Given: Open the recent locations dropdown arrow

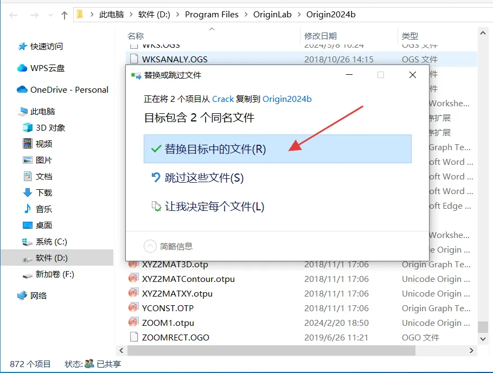Looking at the screenshot, I should (x=50, y=15).
